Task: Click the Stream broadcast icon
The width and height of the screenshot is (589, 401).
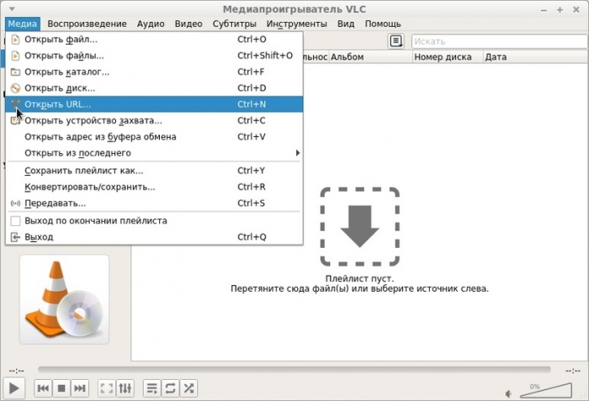Action: [15, 203]
